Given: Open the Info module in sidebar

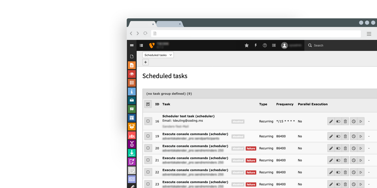Looking at the screenshot, I should coord(132,92).
